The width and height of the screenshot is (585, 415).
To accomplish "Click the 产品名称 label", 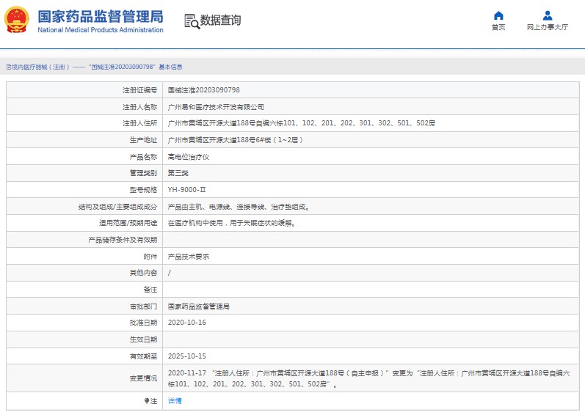I will pos(143,157).
